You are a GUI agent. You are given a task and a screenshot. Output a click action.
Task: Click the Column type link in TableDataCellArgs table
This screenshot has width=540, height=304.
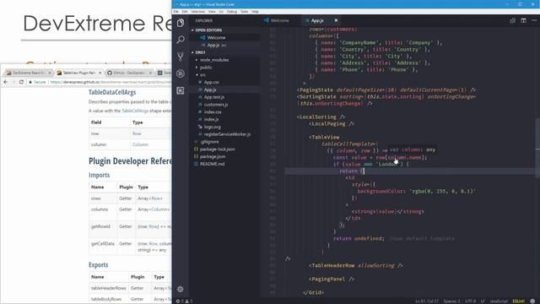(x=140, y=144)
